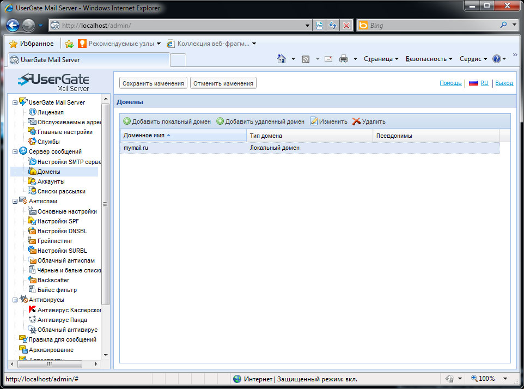Open Recommended sites favorites item

tap(119, 44)
